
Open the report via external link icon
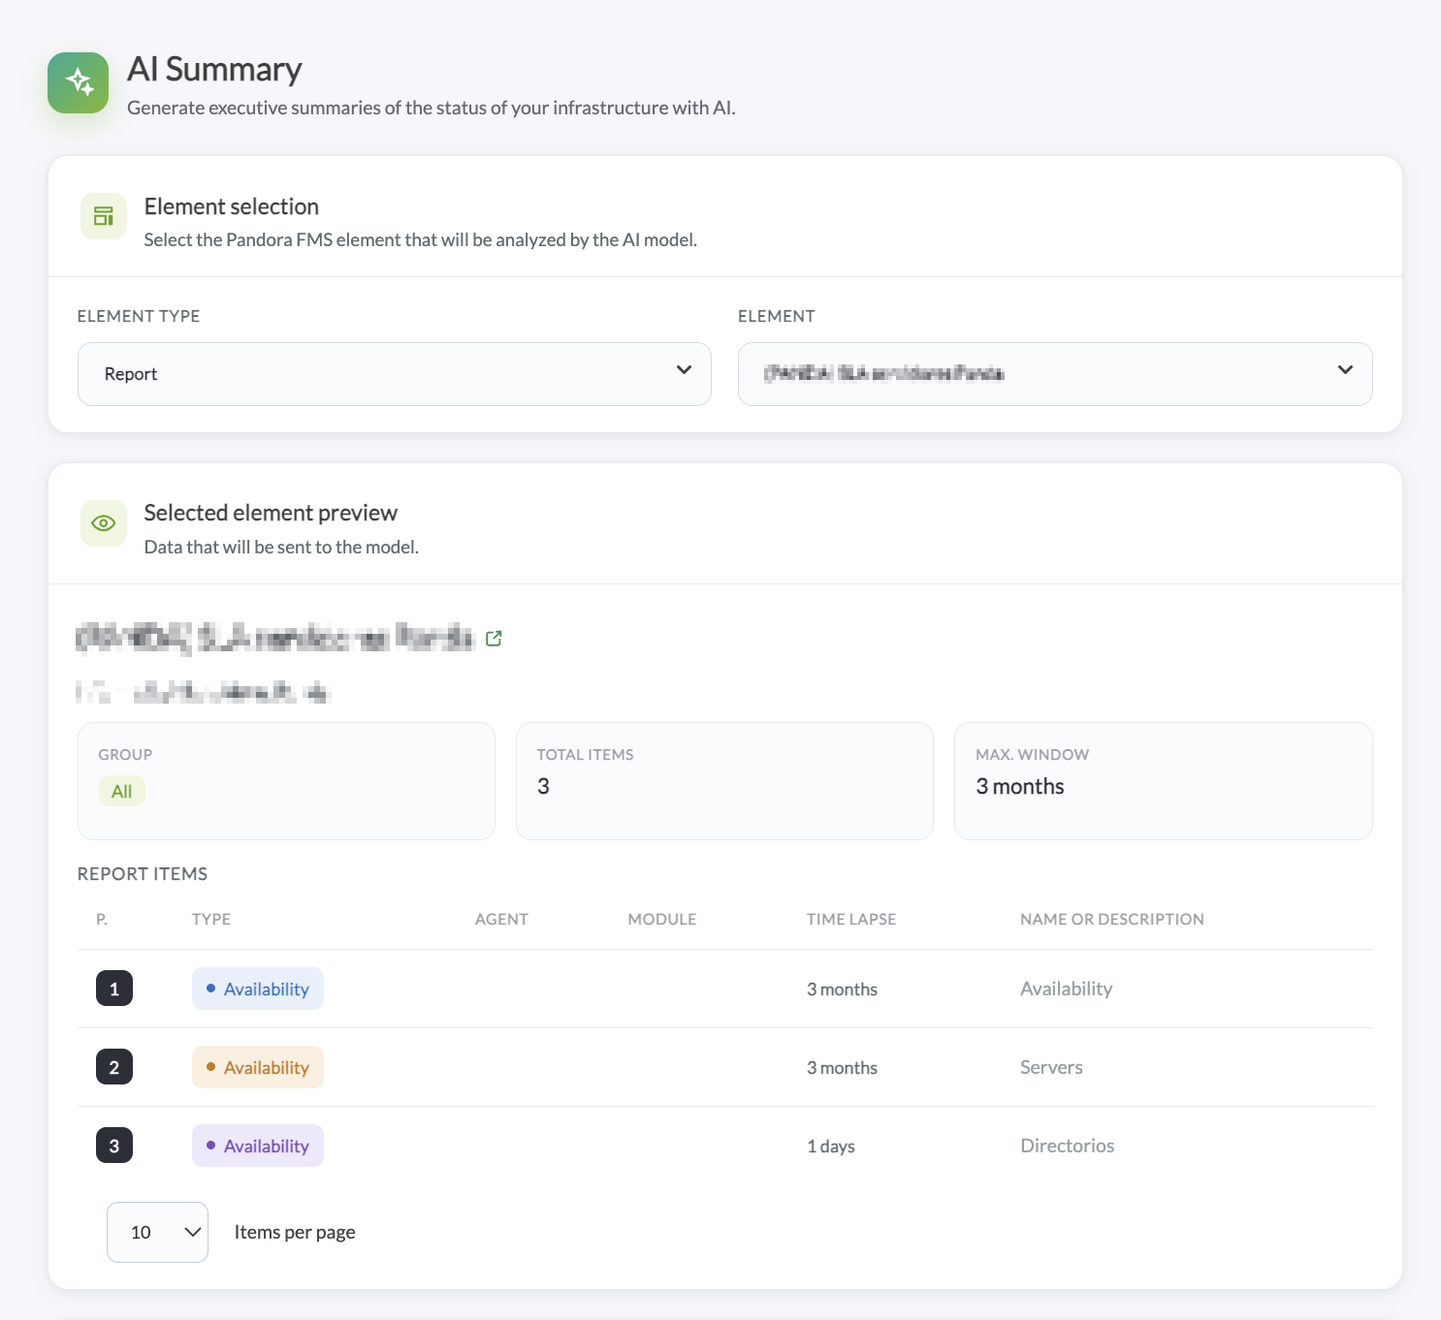click(x=494, y=638)
